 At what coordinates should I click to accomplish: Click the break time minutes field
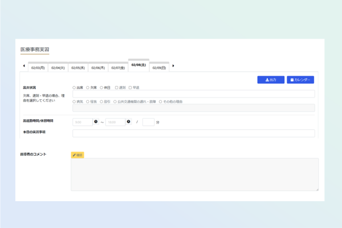pyautogui.click(x=148, y=122)
